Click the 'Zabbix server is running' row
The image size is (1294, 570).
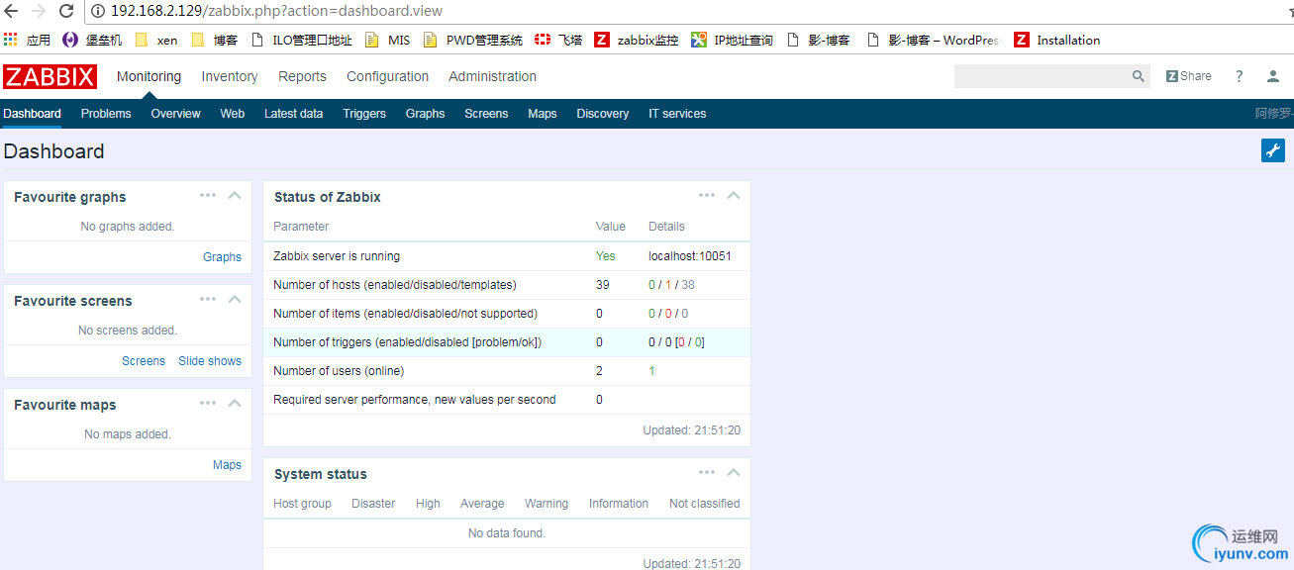(x=507, y=256)
